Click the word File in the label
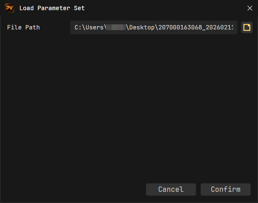This screenshot has height=203, width=258. (14, 27)
